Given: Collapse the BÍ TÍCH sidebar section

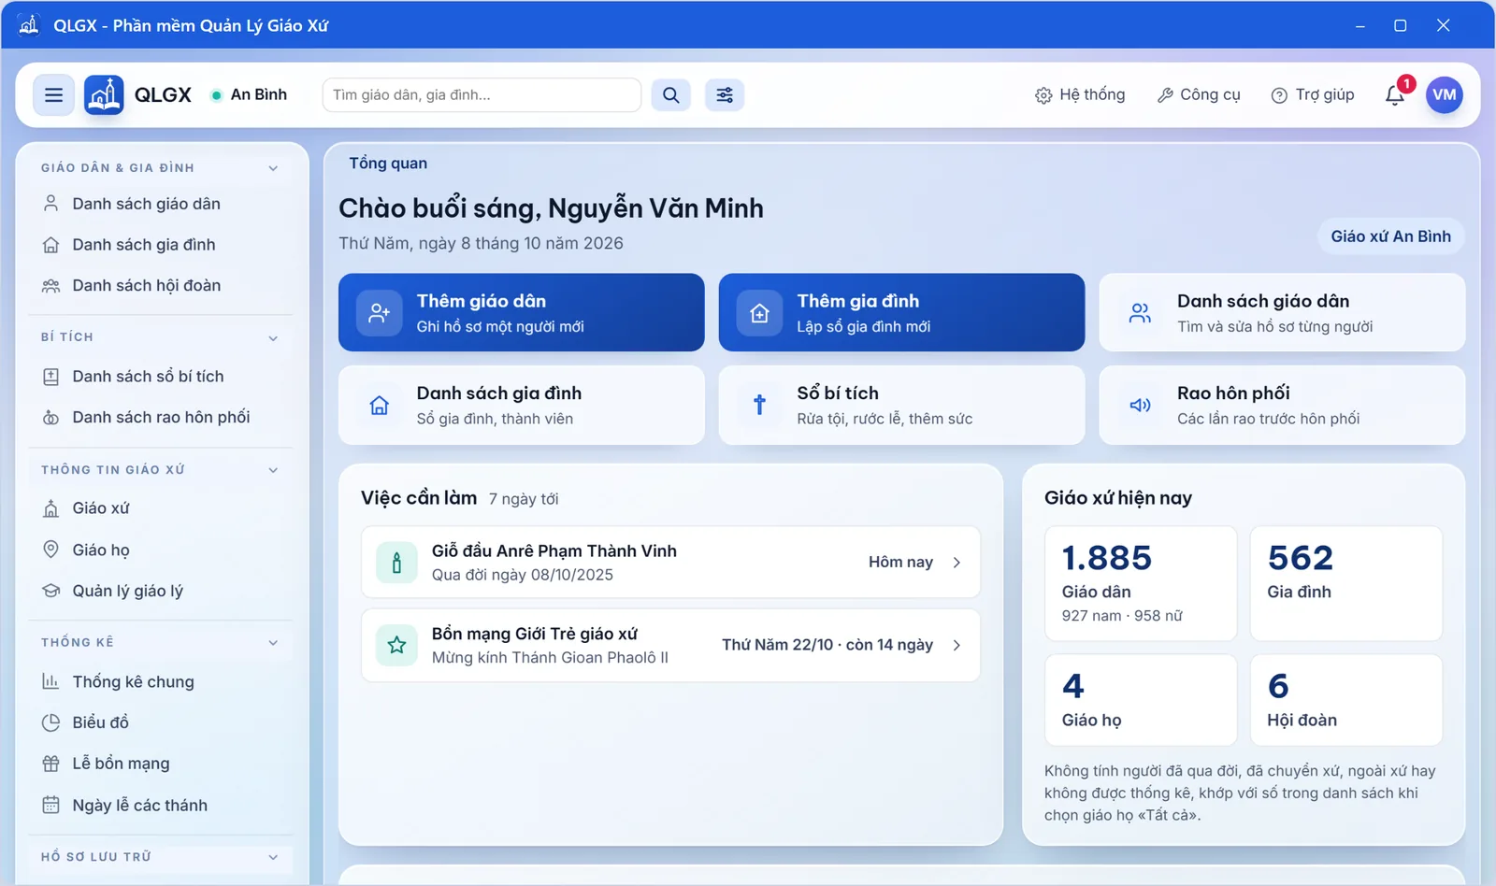Looking at the screenshot, I should click(273, 338).
